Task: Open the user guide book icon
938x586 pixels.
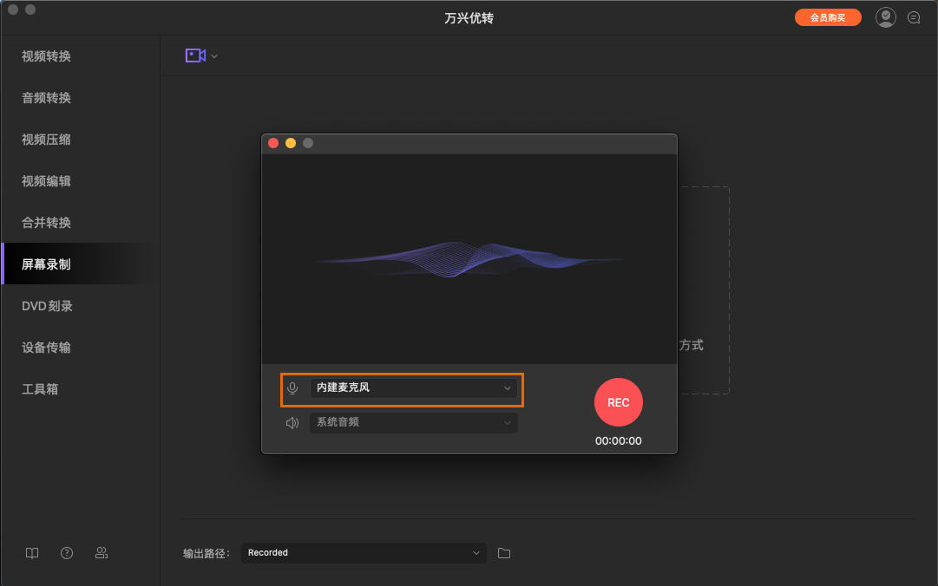Action: 31,552
